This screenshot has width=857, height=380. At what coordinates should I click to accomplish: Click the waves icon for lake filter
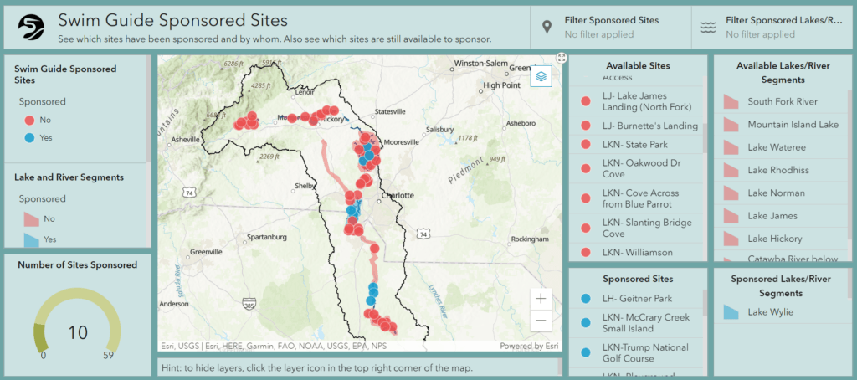[709, 28]
